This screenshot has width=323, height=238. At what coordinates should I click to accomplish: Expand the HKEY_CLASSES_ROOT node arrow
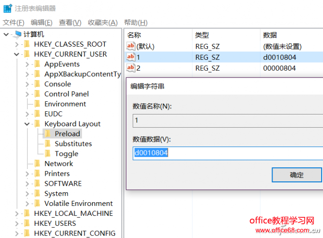pyautogui.click(x=17, y=44)
